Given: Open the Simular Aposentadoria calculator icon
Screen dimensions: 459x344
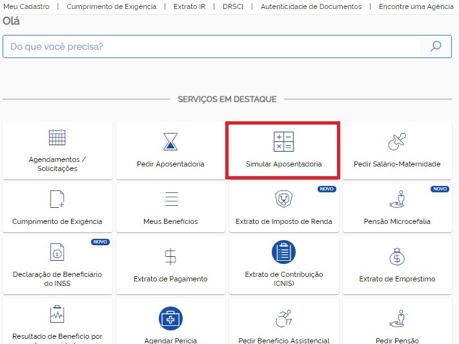Looking at the screenshot, I should pos(283,141).
